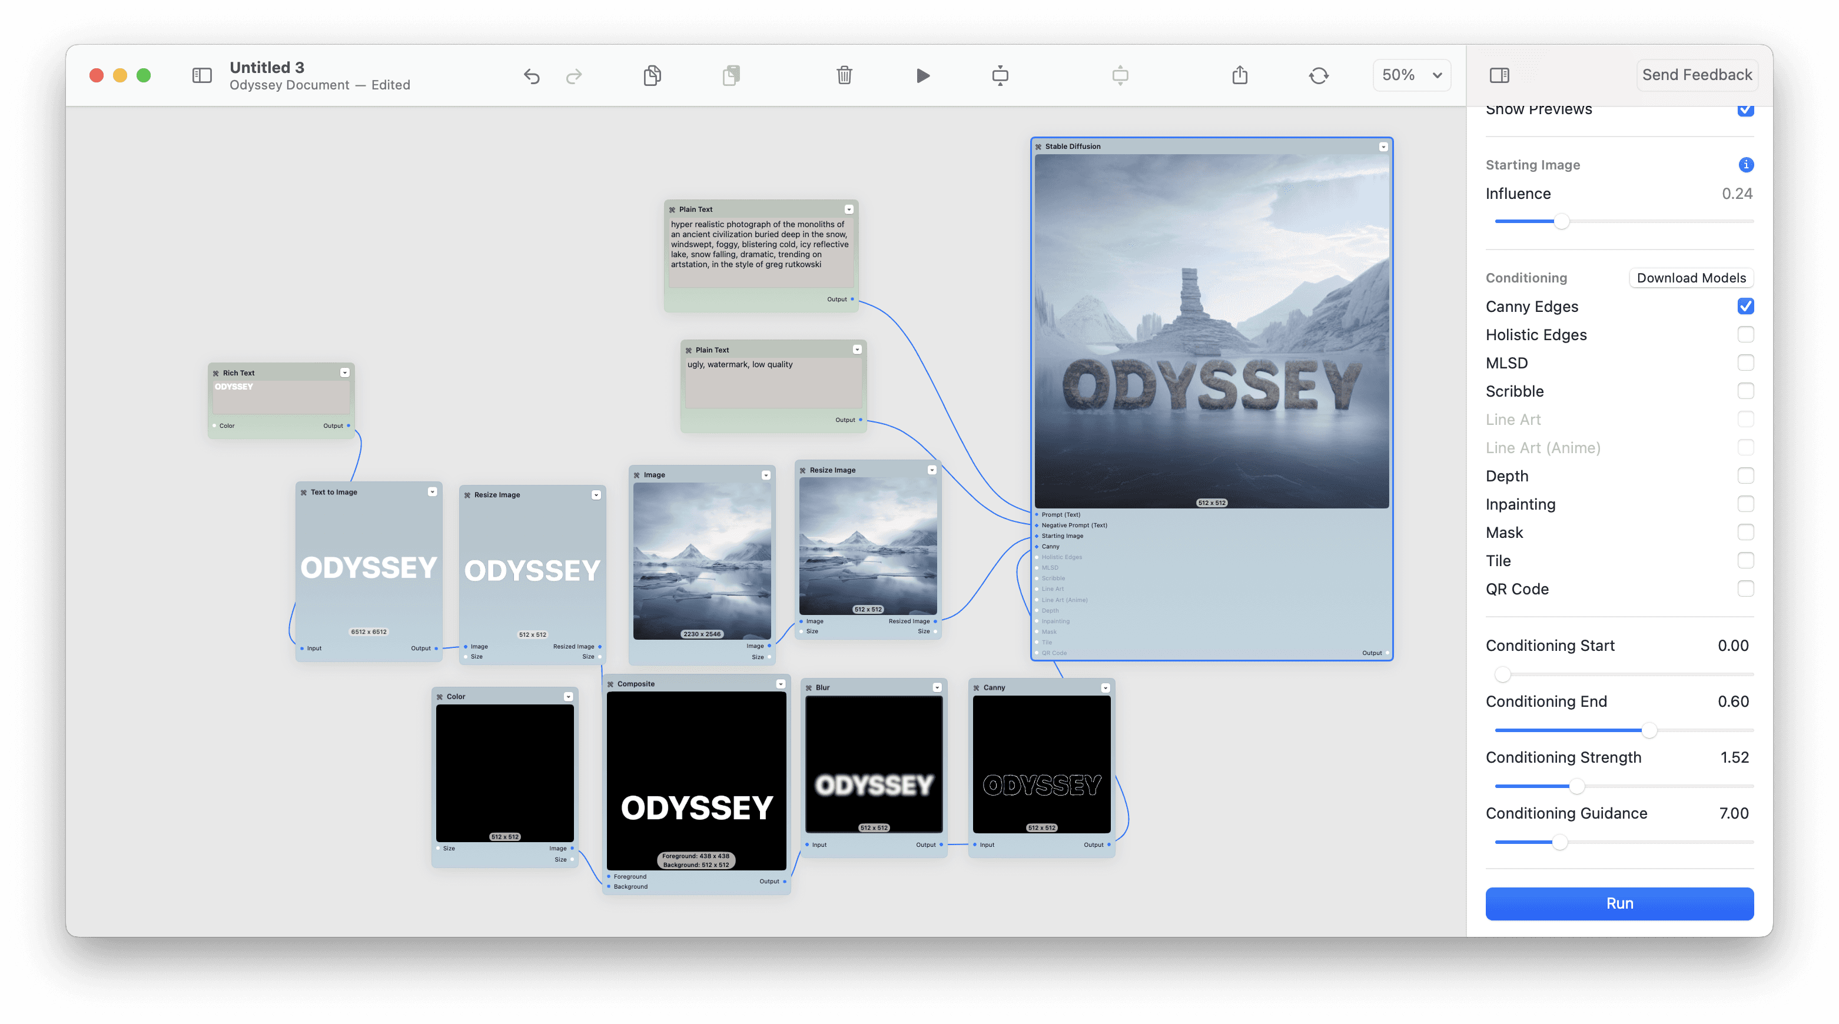Screen dimensions: 1839x1024
Task: Click the Conditioning End slider handle
Action: (x=1648, y=730)
